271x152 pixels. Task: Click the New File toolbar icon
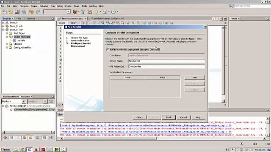5,12
